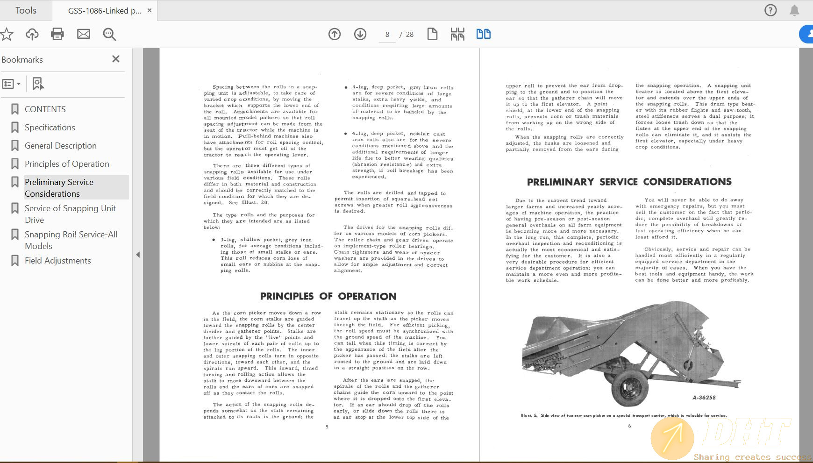813x463 pixels.
Task: Print the document with printer icon
Action: coord(57,34)
